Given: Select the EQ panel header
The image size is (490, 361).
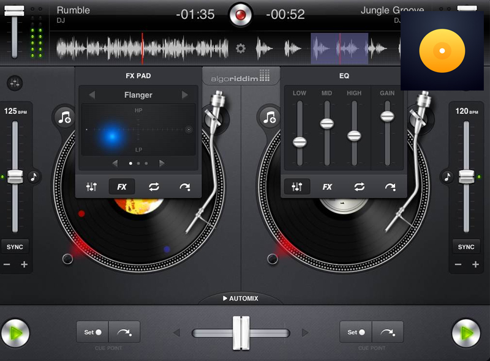Looking at the screenshot, I should coord(344,75).
